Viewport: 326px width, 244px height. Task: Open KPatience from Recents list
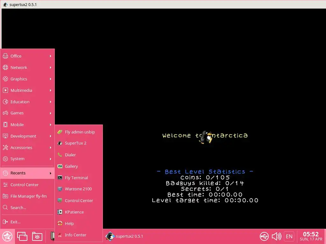pyautogui.click(x=79, y=212)
